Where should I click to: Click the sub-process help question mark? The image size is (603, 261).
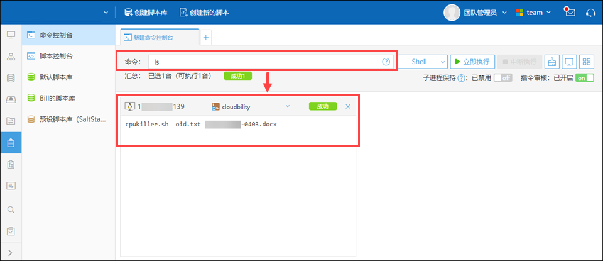coord(461,78)
